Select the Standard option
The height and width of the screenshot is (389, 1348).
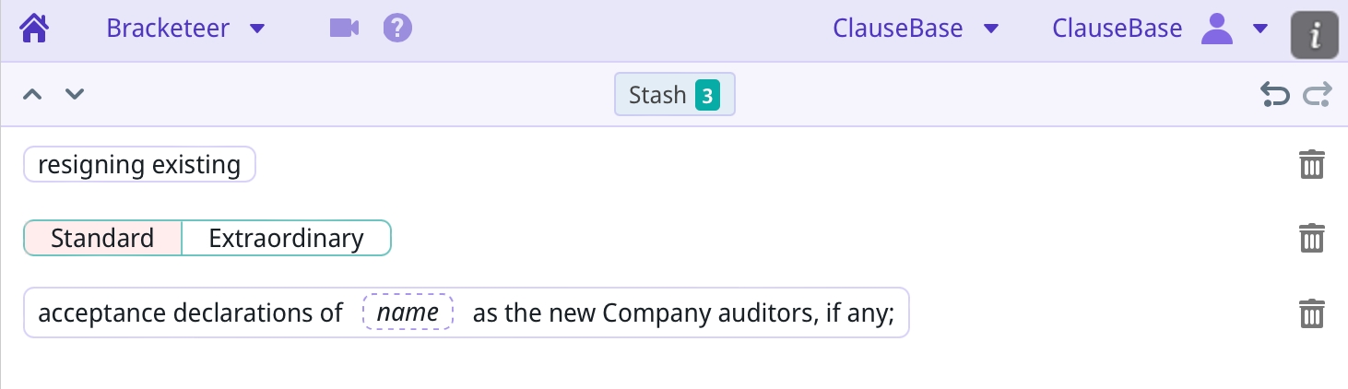tap(102, 238)
